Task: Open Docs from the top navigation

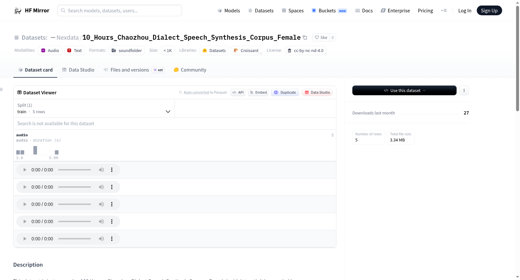Action: [x=364, y=10]
